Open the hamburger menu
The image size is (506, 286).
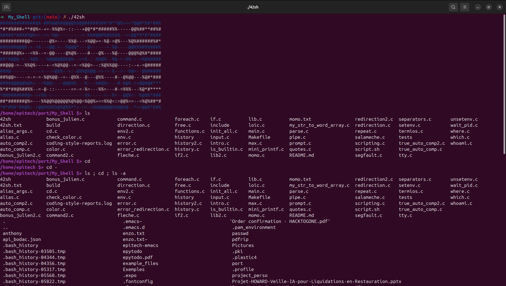click(464, 7)
